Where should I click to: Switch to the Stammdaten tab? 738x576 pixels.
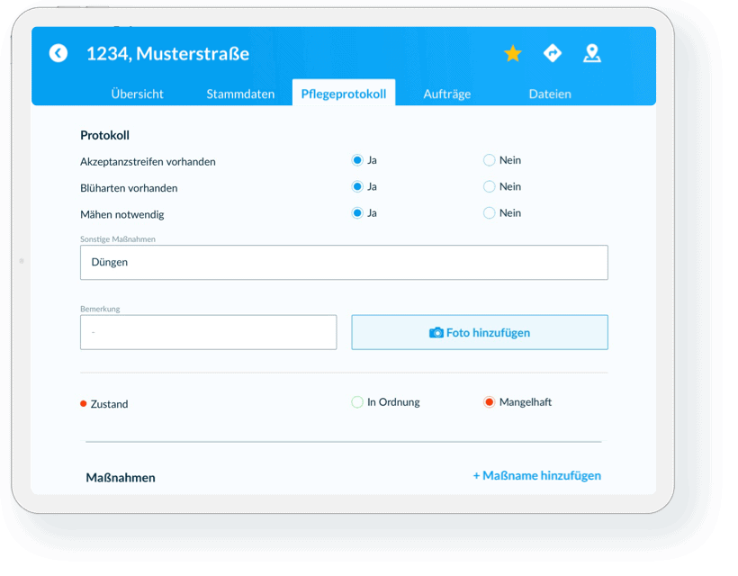[240, 94]
